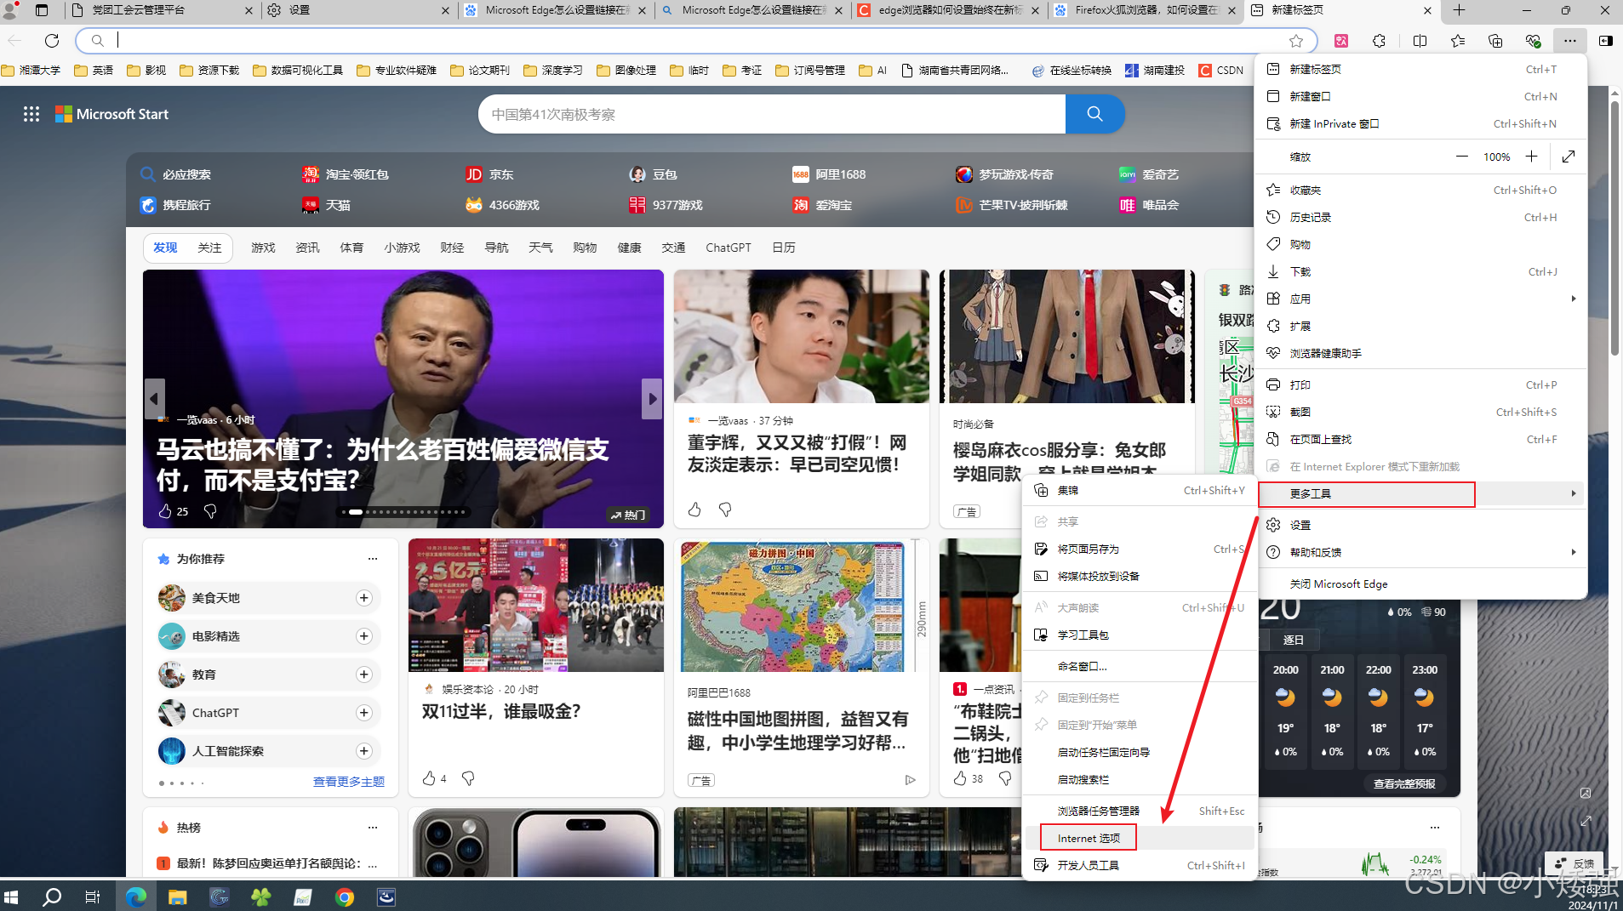Switch to the 设置 browser tab
The width and height of the screenshot is (1623, 911).
click(357, 10)
